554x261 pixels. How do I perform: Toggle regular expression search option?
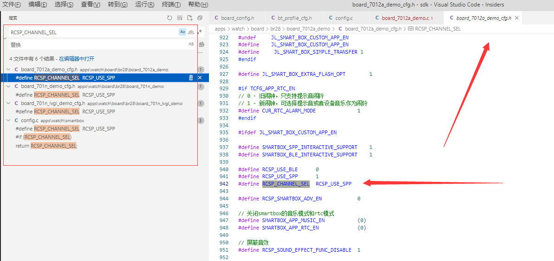(x=200, y=32)
